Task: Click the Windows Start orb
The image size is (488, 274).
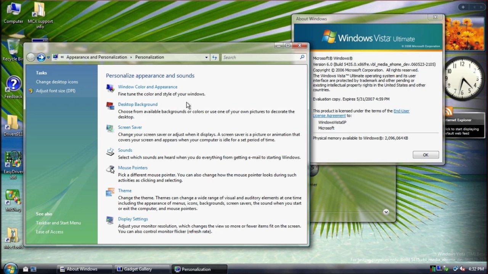Action: tap(11, 268)
